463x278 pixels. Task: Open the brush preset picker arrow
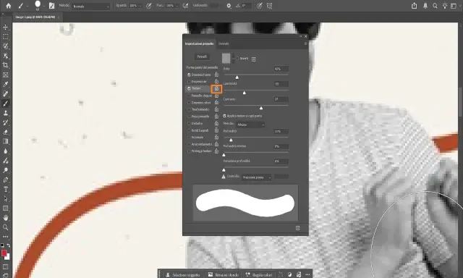tap(44, 6)
